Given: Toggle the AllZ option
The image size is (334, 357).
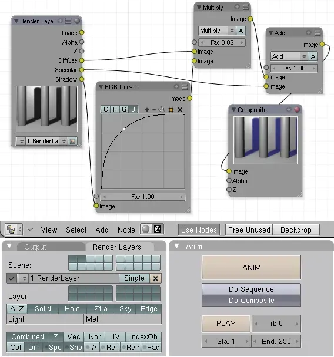Looking at the screenshot, I should point(17,309).
